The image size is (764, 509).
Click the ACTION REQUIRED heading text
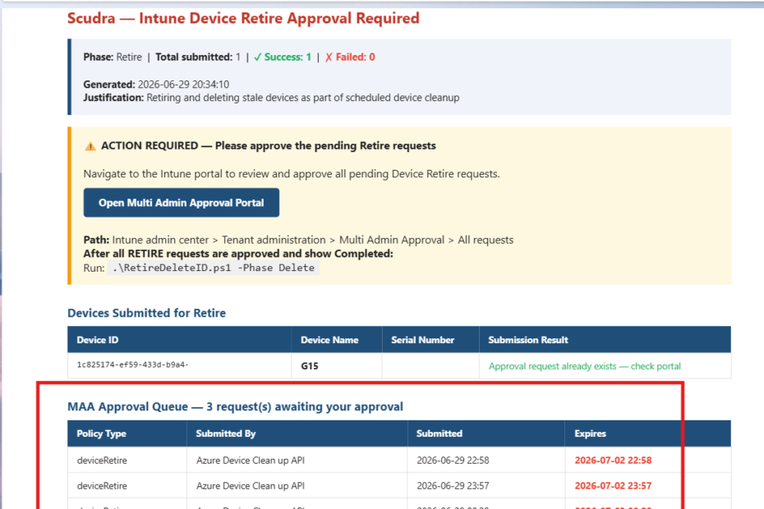[269, 145]
